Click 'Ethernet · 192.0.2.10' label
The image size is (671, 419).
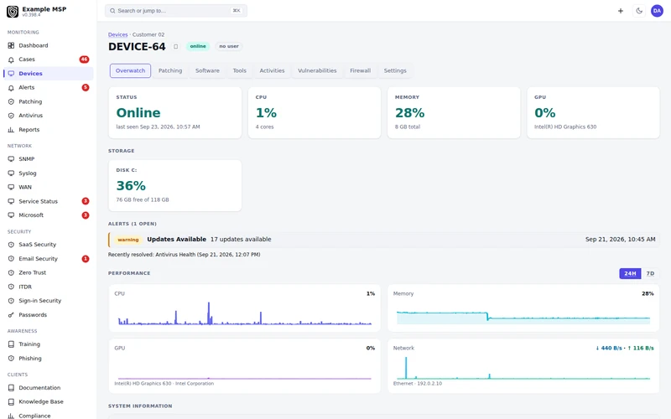pyautogui.click(x=417, y=384)
